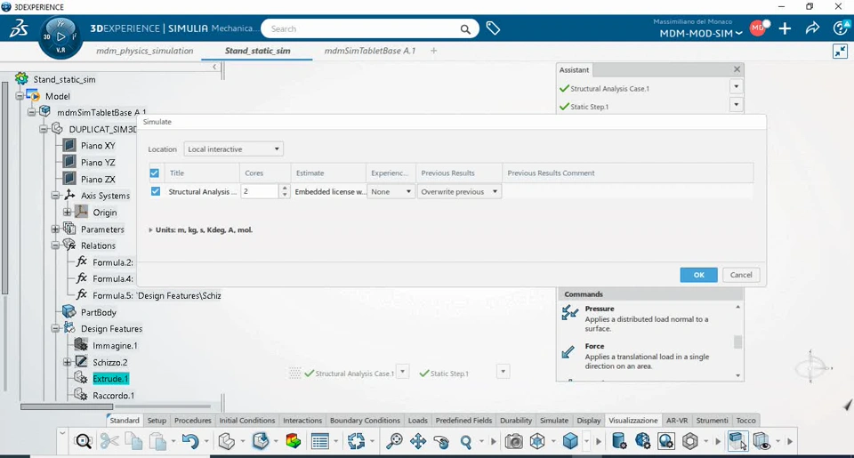Screen dimensions: 854x458
Task: Click the colored material cube icon
Action: coord(293,440)
